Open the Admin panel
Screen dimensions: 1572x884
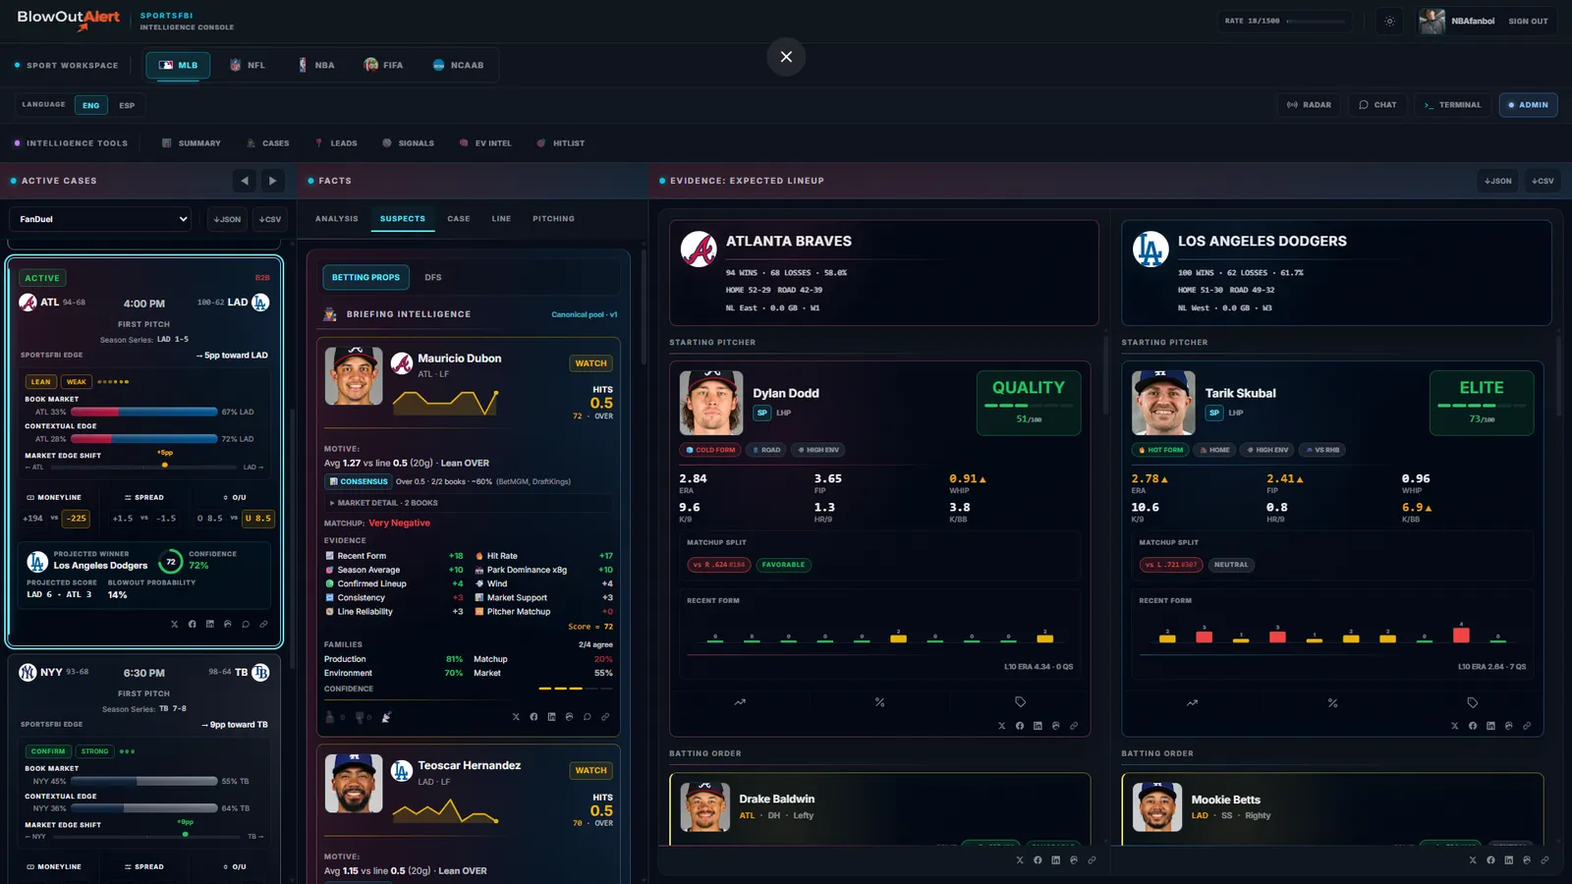coord(1528,105)
